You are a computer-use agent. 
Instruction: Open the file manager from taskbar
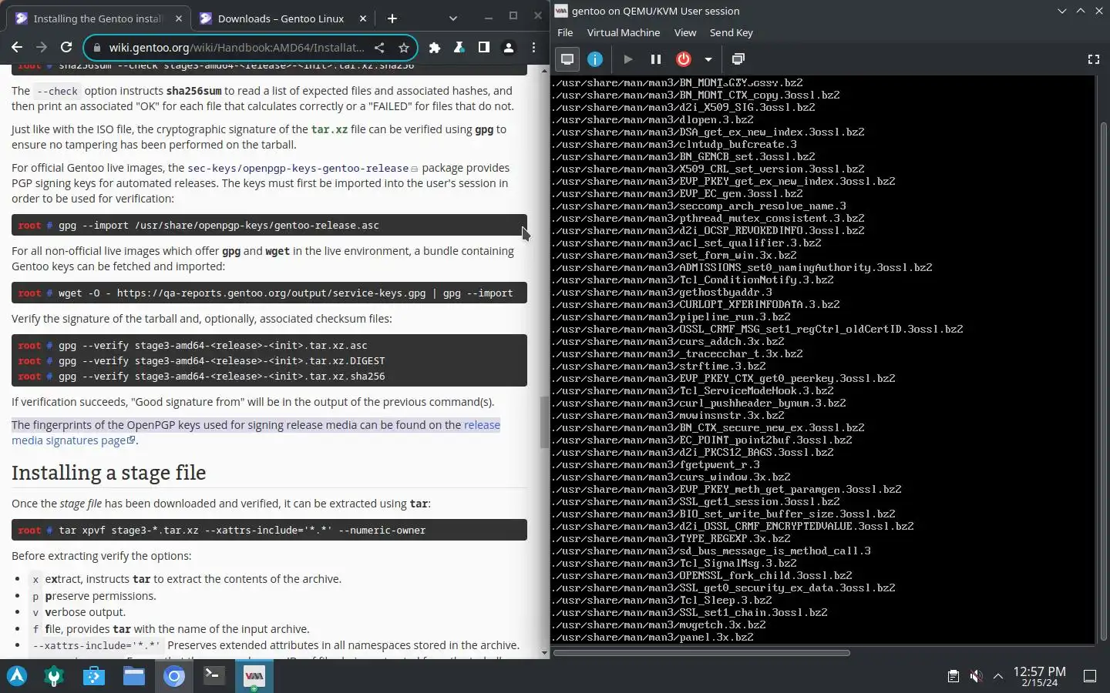coord(134,676)
